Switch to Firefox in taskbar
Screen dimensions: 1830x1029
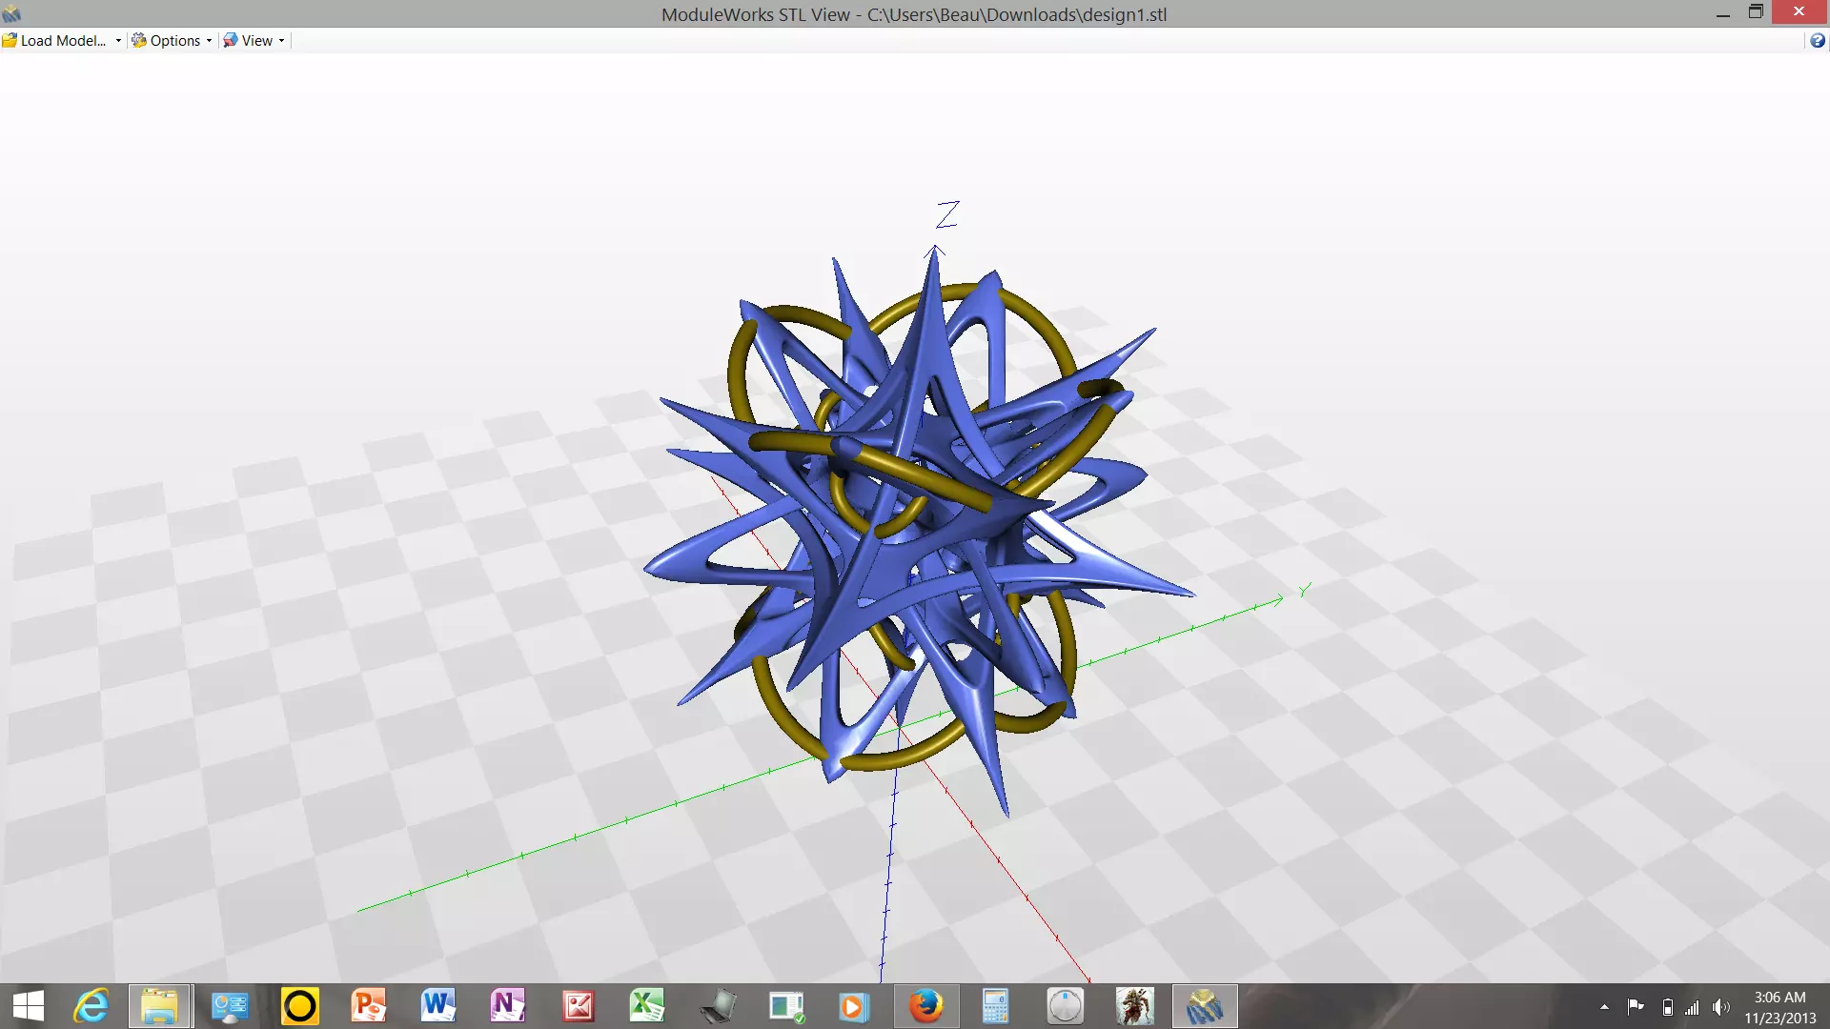pos(925,1006)
